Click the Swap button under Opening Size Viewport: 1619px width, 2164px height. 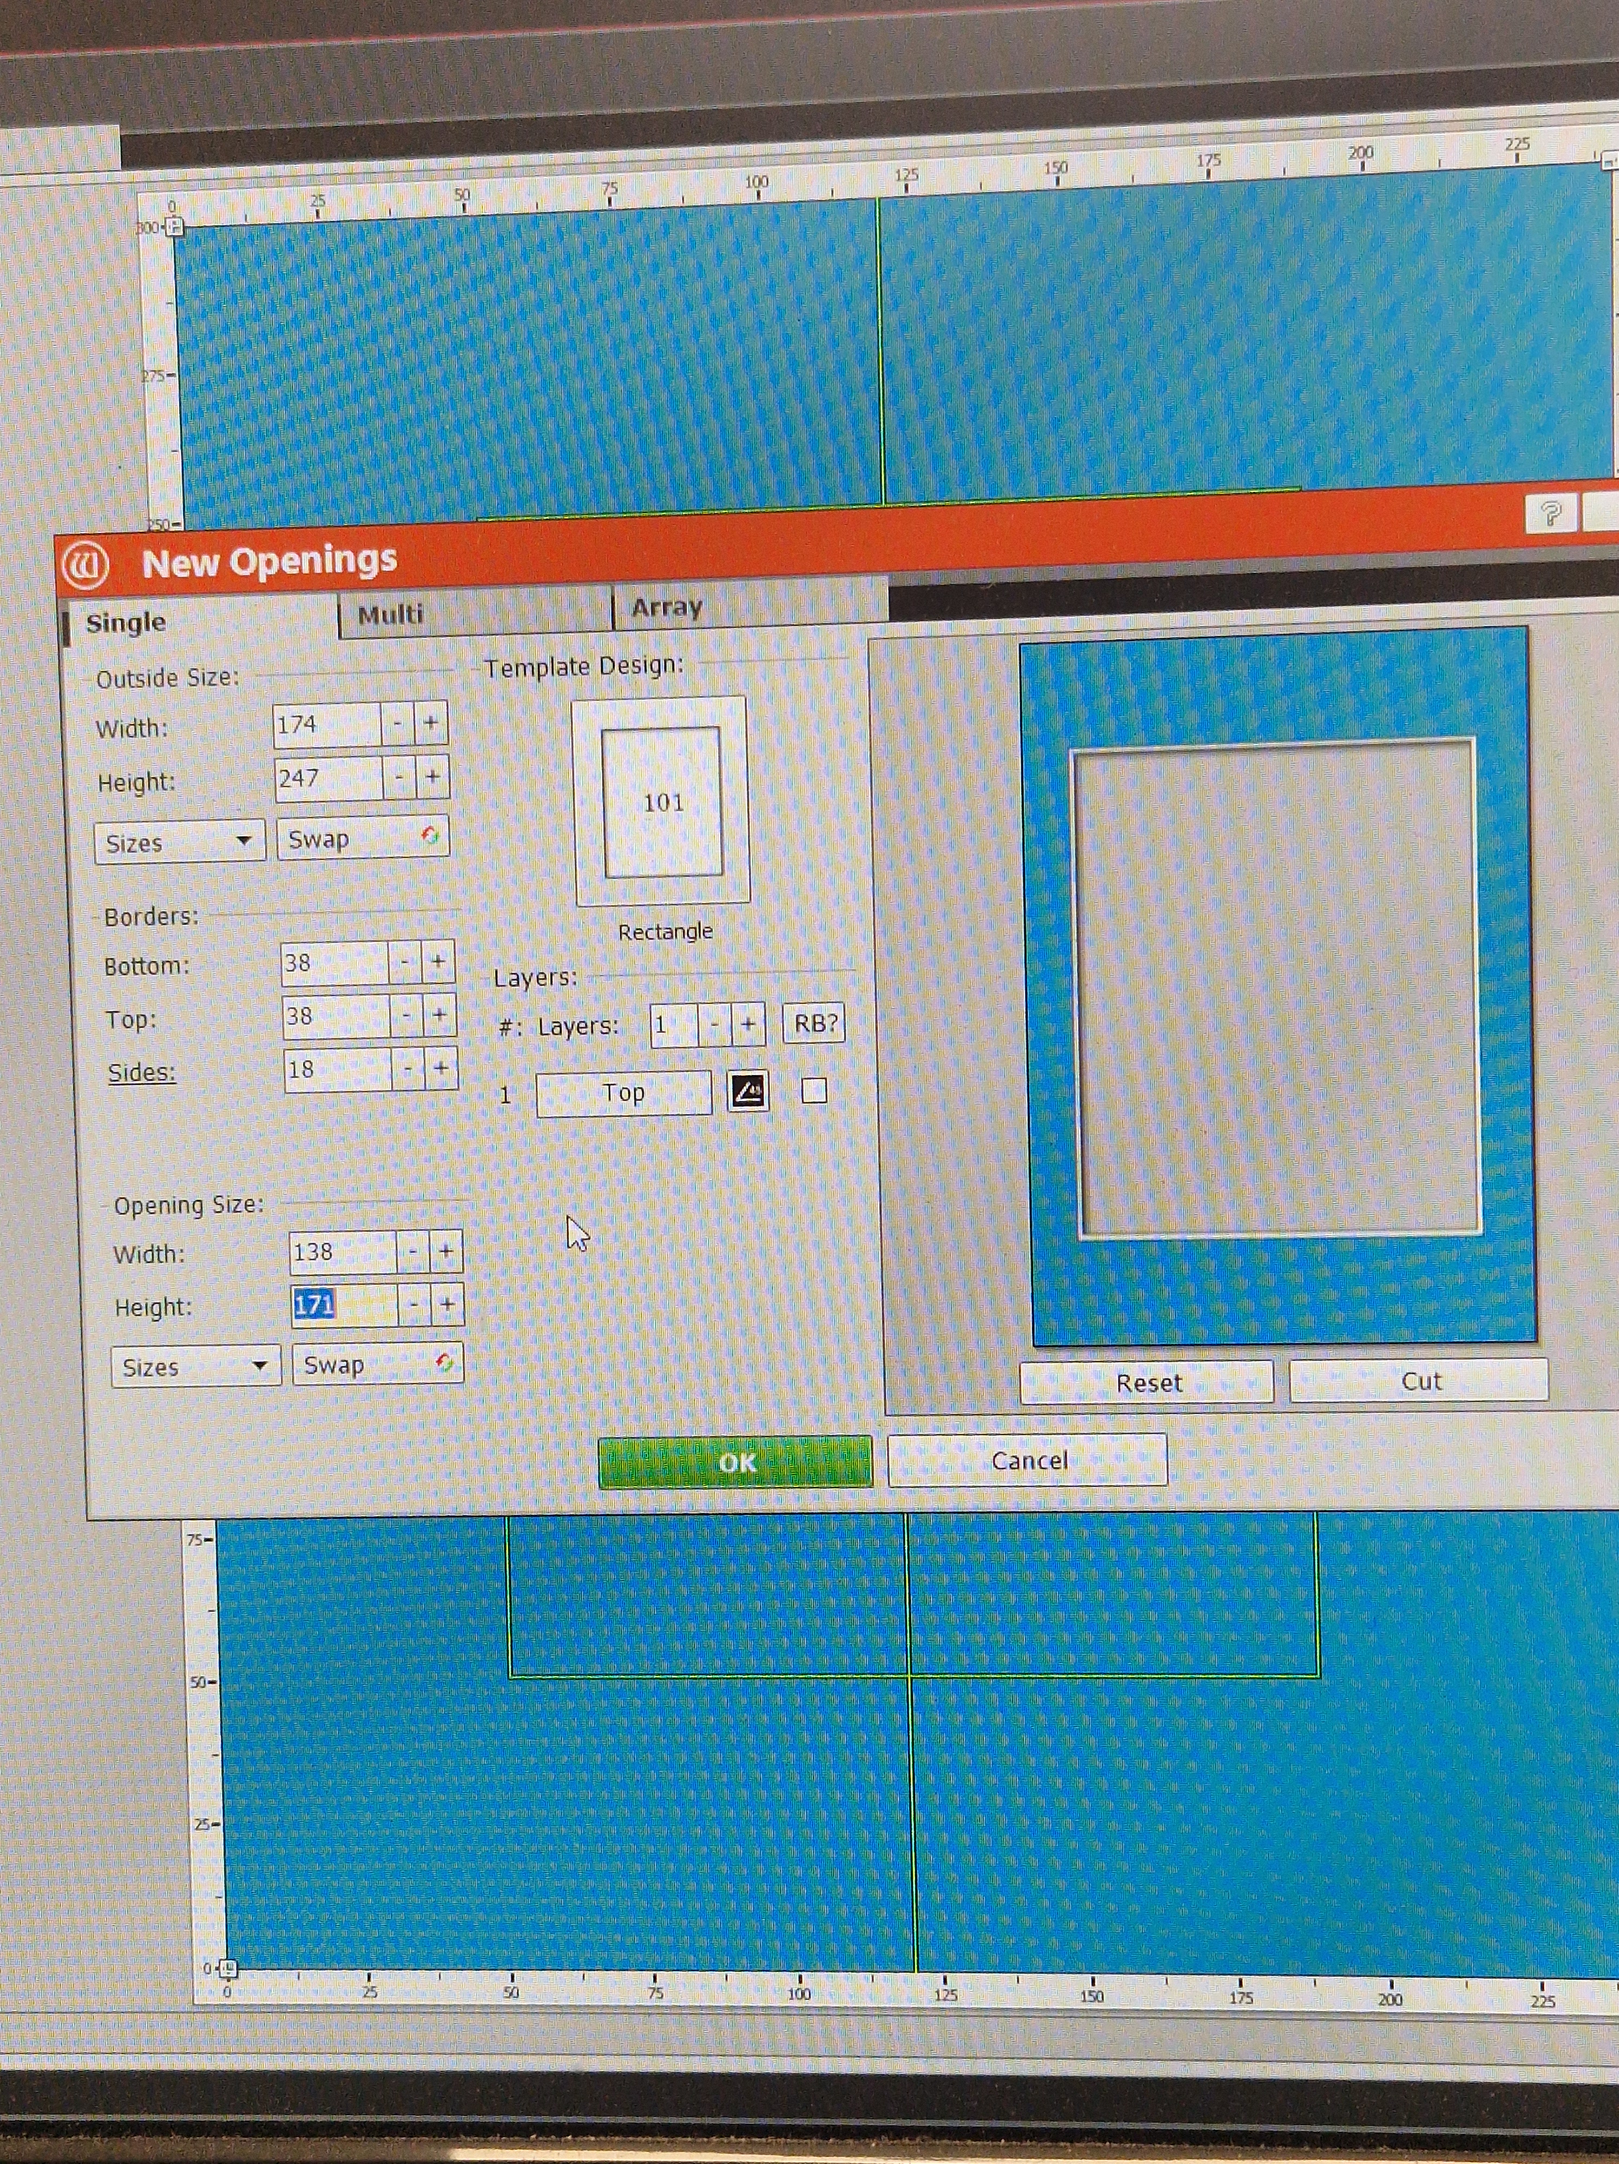pyautogui.click(x=378, y=1364)
